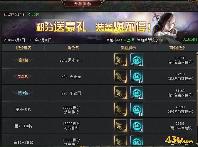This screenshot has height=147, width=198.
Task: Click the weapon reward icon for 第1名
Action: 120,60
